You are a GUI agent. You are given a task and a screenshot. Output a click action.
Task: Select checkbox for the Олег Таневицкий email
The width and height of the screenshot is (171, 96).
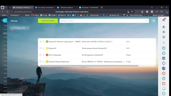pos(40,55)
